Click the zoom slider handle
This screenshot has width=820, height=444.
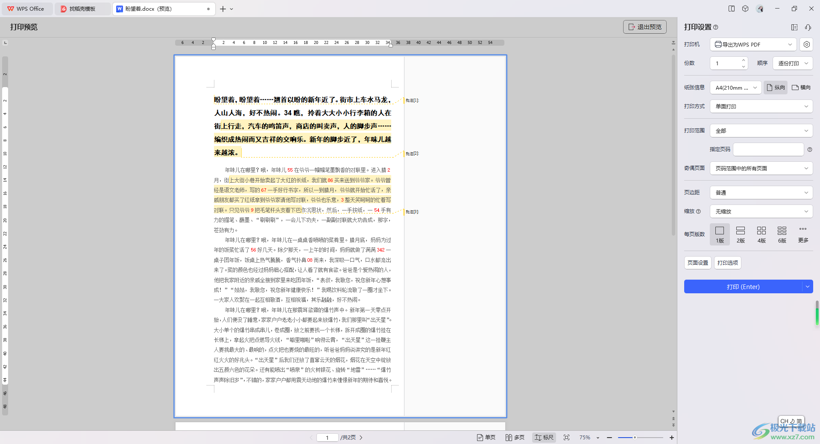[635, 438]
